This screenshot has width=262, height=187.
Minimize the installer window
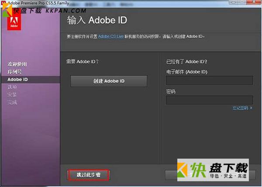pyautogui.click(x=234, y=2)
